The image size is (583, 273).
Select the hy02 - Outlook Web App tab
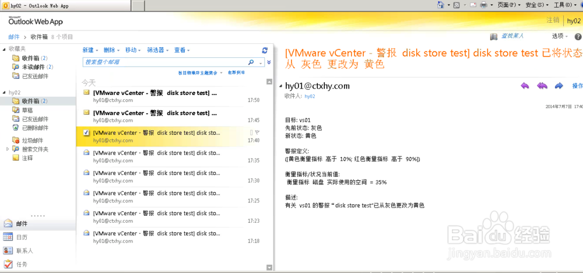click(65, 6)
